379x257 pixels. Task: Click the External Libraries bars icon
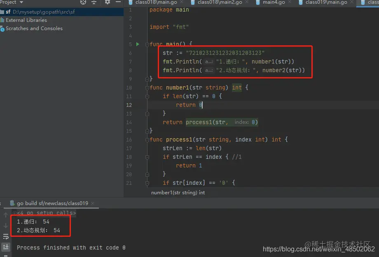(x=2, y=20)
